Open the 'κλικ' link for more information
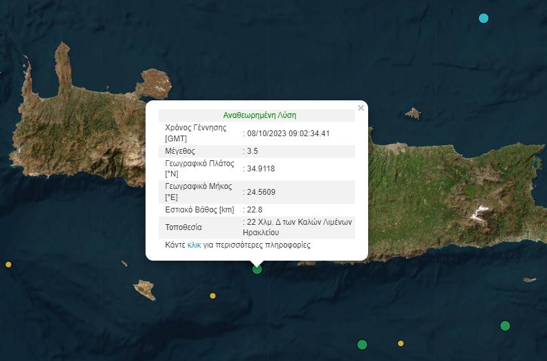Screen dimensions: 547x361 pyautogui.click(x=194, y=246)
